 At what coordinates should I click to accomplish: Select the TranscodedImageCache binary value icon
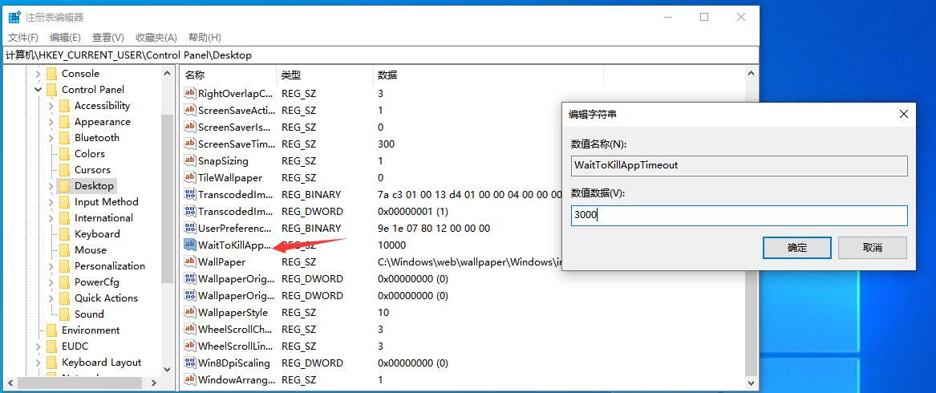190,195
